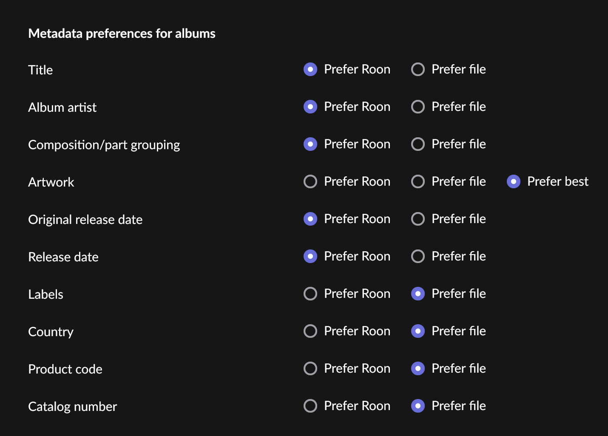
Task: Set Composition/part grouping to Prefer Roon
Action: tap(310, 144)
